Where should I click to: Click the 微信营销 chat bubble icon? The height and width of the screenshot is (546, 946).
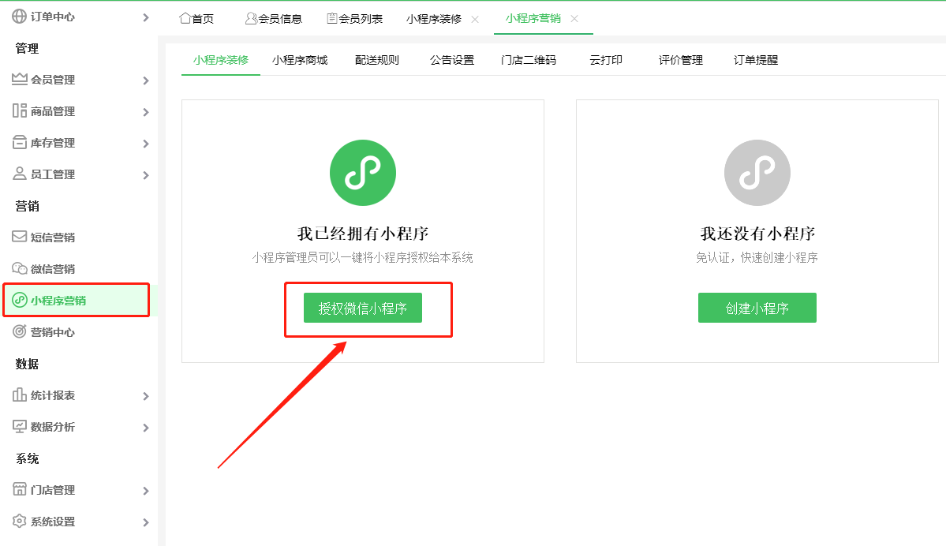coord(20,268)
